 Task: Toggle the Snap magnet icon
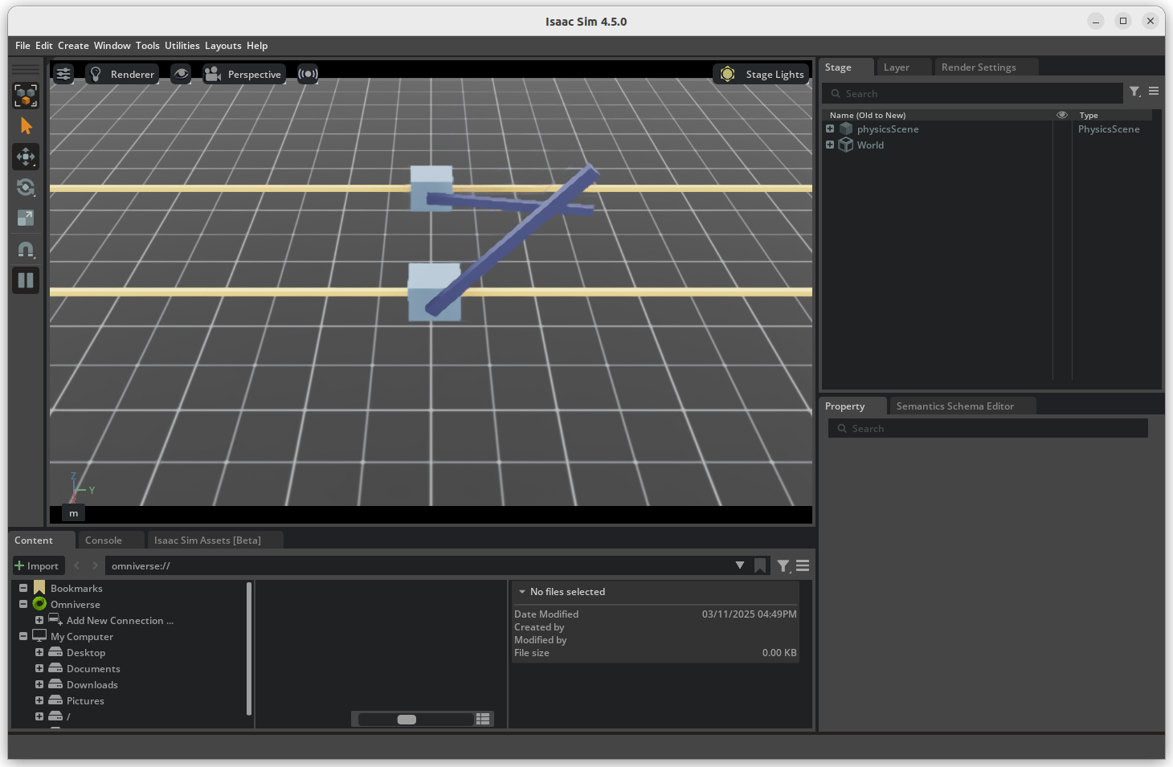(x=26, y=250)
